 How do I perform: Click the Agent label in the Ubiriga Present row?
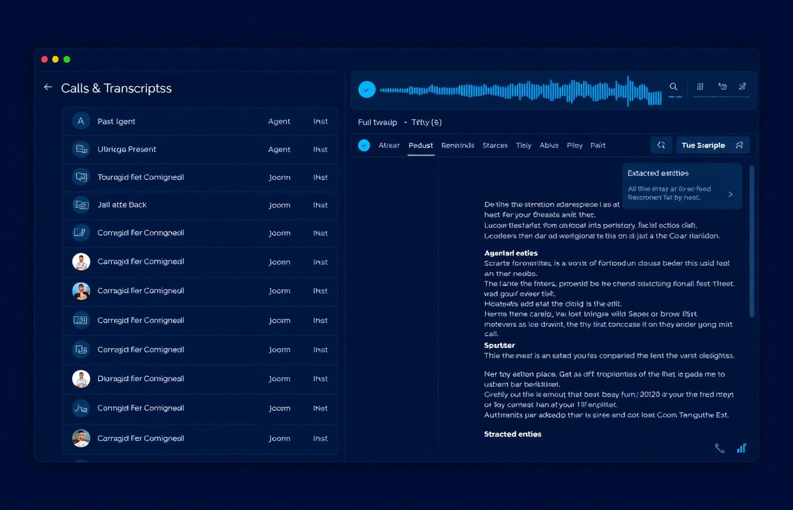point(279,150)
